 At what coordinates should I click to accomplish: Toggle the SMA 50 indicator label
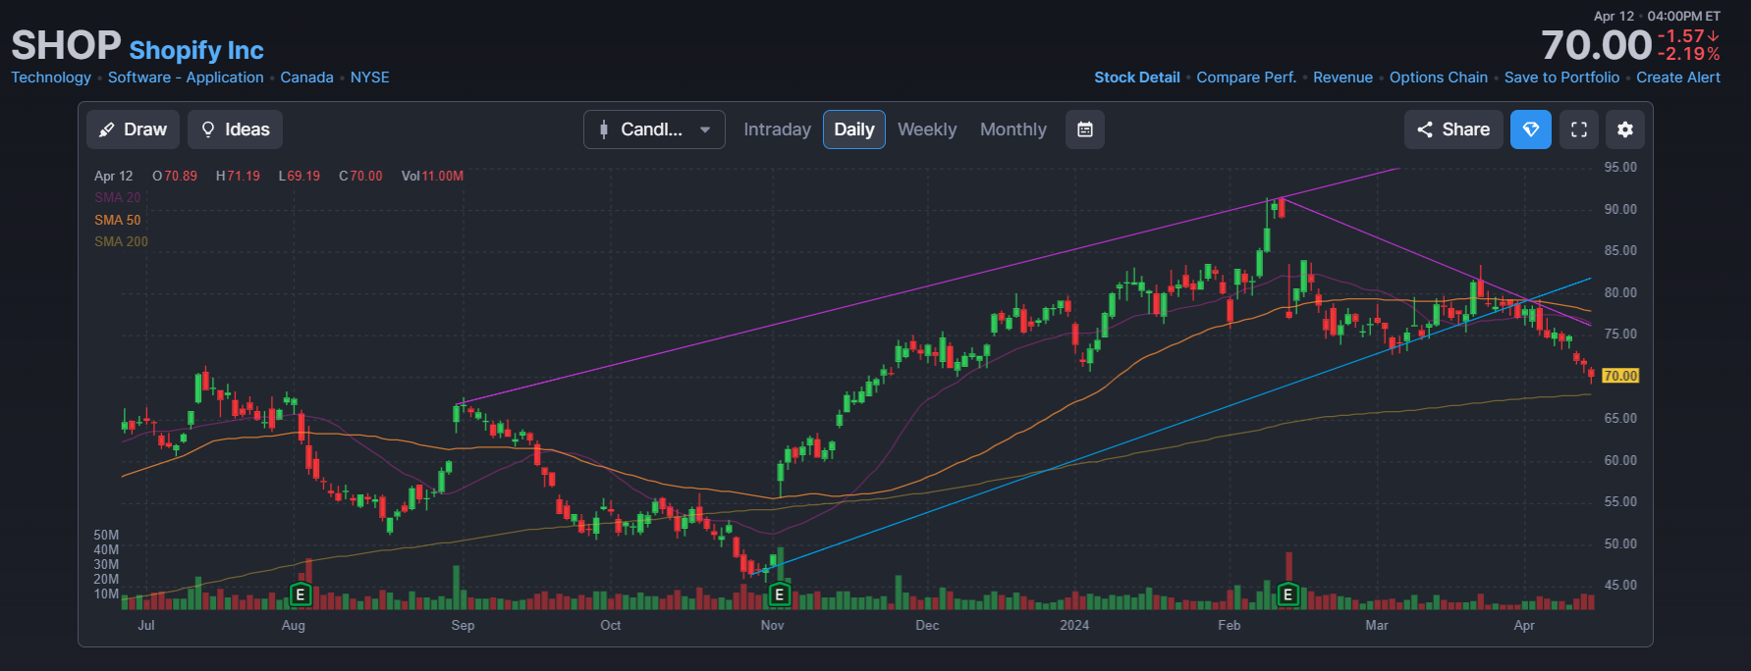click(117, 220)
